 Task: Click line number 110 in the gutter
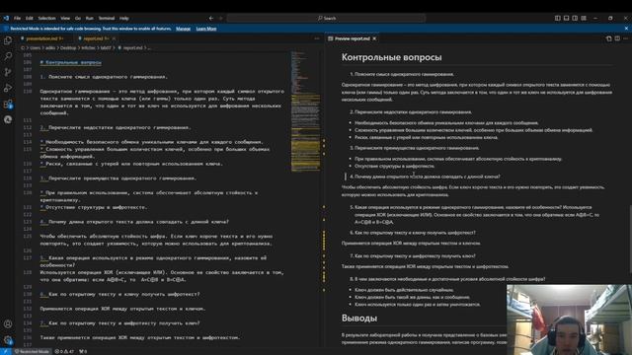click(28, 92)
